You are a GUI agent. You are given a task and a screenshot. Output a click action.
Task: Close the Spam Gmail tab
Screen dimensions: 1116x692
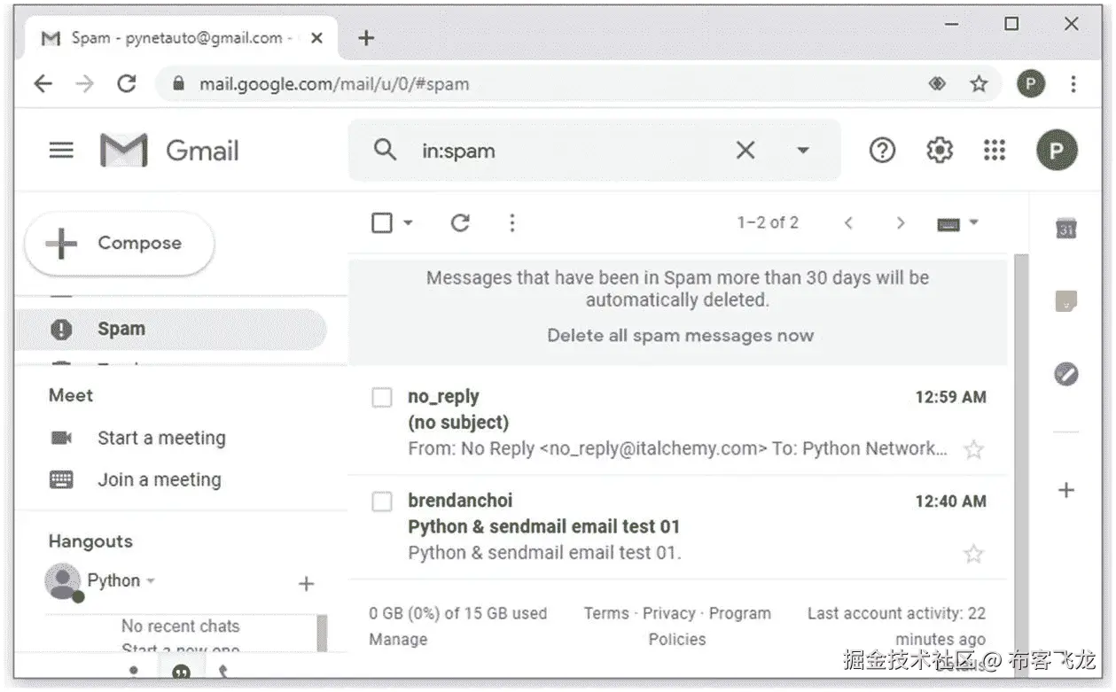tap(316, 38)
